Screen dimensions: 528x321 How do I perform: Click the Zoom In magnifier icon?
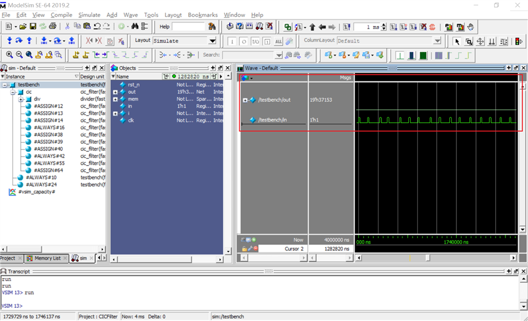10,55
